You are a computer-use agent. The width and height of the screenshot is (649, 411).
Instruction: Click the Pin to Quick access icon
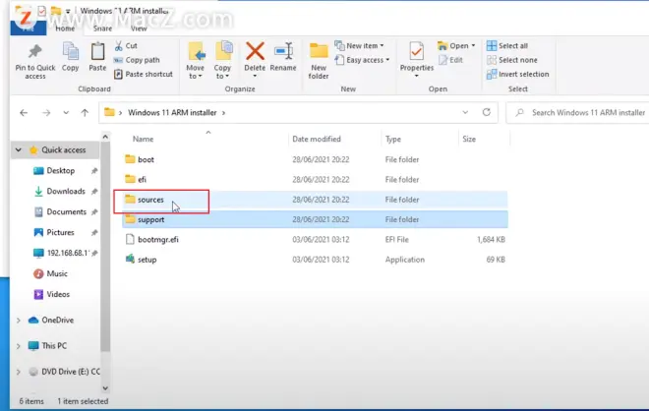[x=35, y=52]
